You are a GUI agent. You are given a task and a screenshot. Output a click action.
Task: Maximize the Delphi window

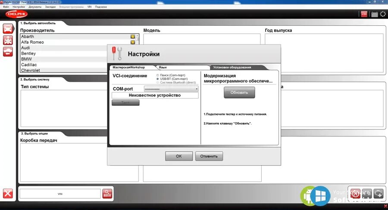click(x=375, y=2)
